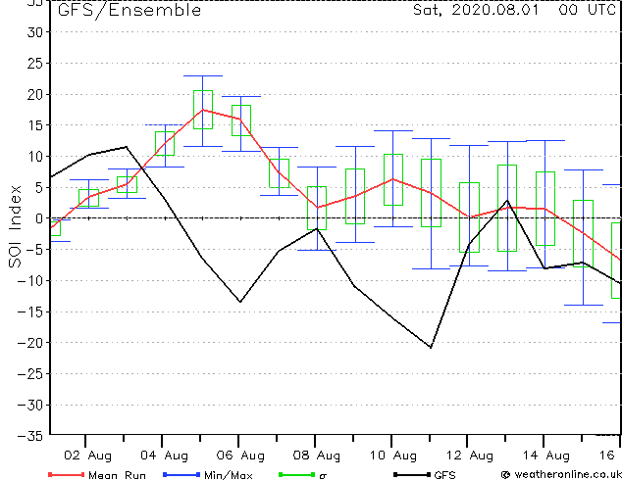Click the '20' y-axis value
622x480 pixels.
tap(35, 95)
